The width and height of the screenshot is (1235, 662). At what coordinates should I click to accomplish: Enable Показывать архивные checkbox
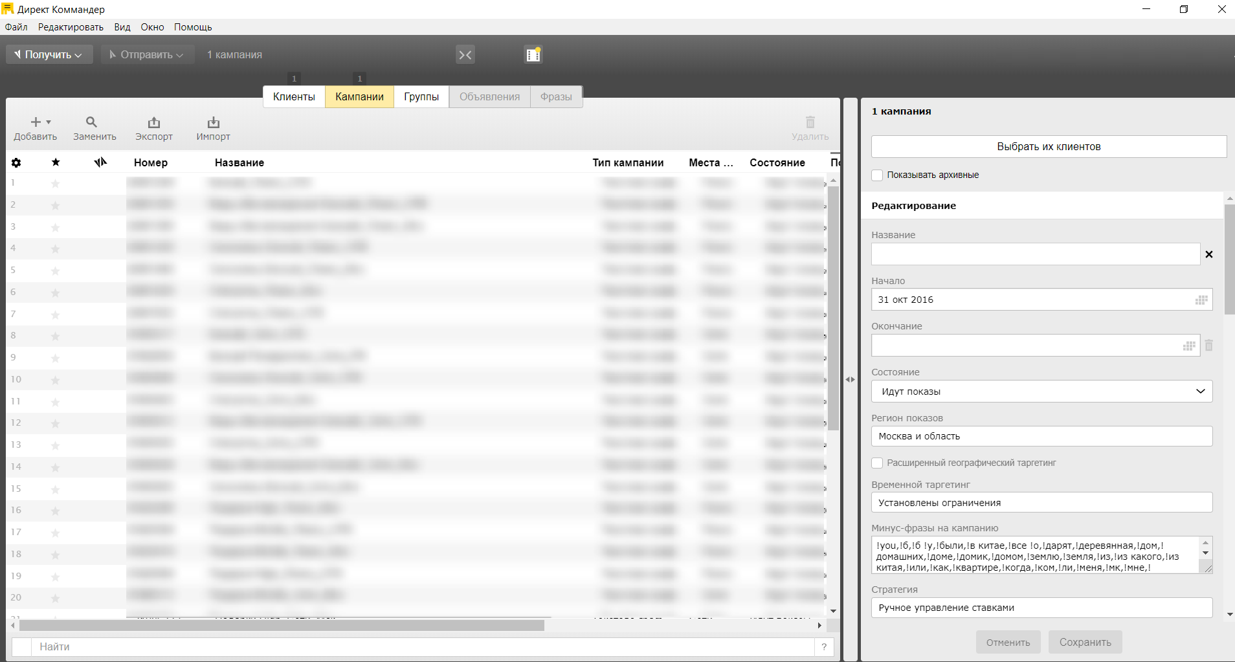(x=877, y=175)
